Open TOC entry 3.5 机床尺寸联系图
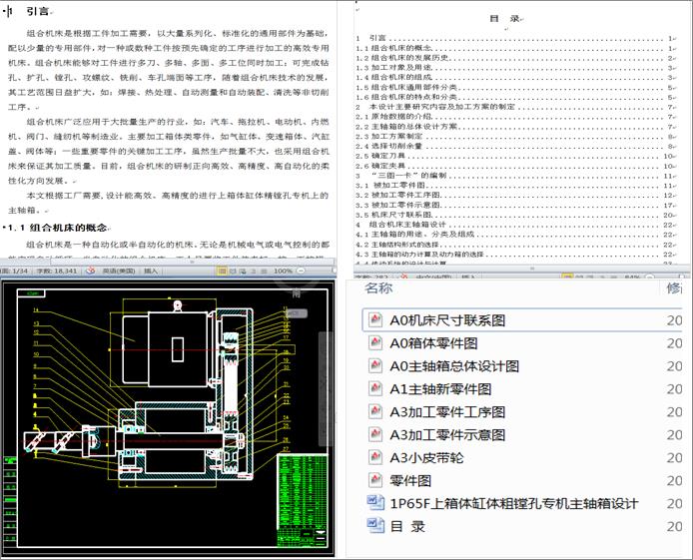The width and height of the screenshot is (693, 560). pyautogui.click(x=516, y=215)
